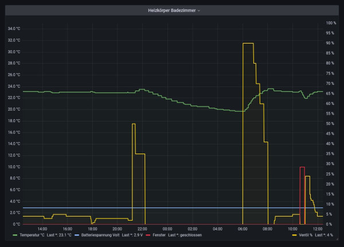344x247 pixels.
Task: Click the 34.0 °C label on the left axis
Action: pos(13,29)
